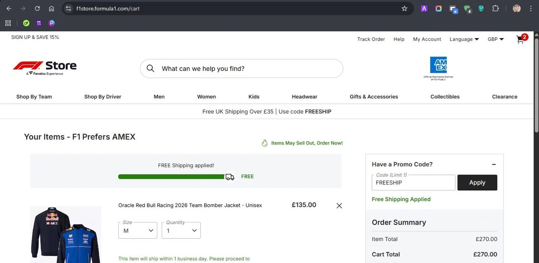The image size is (539, 263).
Task: Open the GBP currency dropdown
Action: click(x=496, y=39)
